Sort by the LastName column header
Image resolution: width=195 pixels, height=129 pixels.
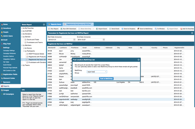[63, 48]
